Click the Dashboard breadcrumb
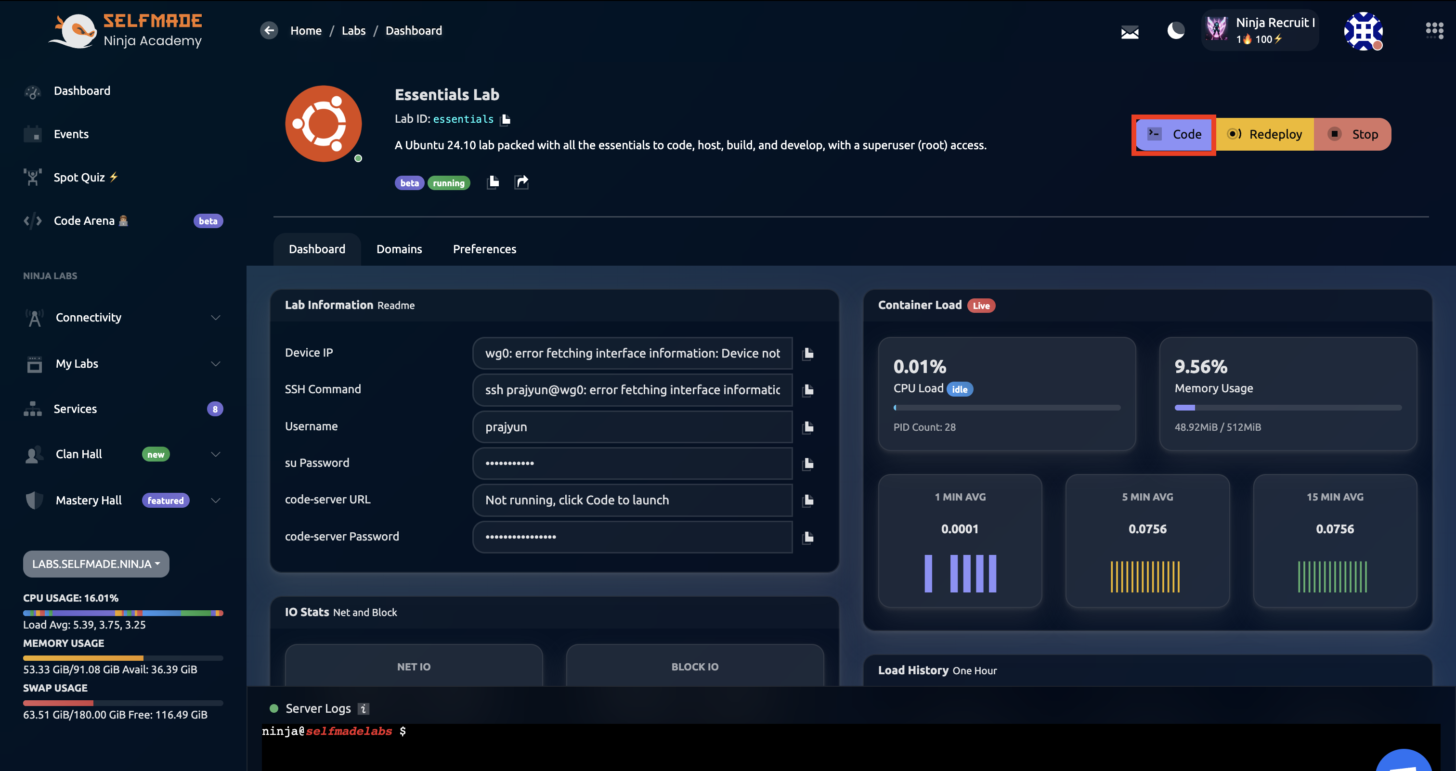1456x771 pixels. pos(414,30)
